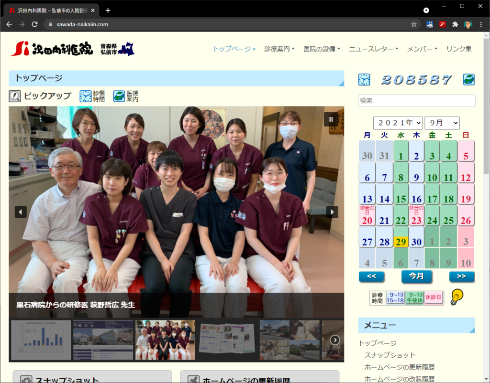490x383 pixels.
Task: Go to previous month with << button
Action: click(371, 277)
